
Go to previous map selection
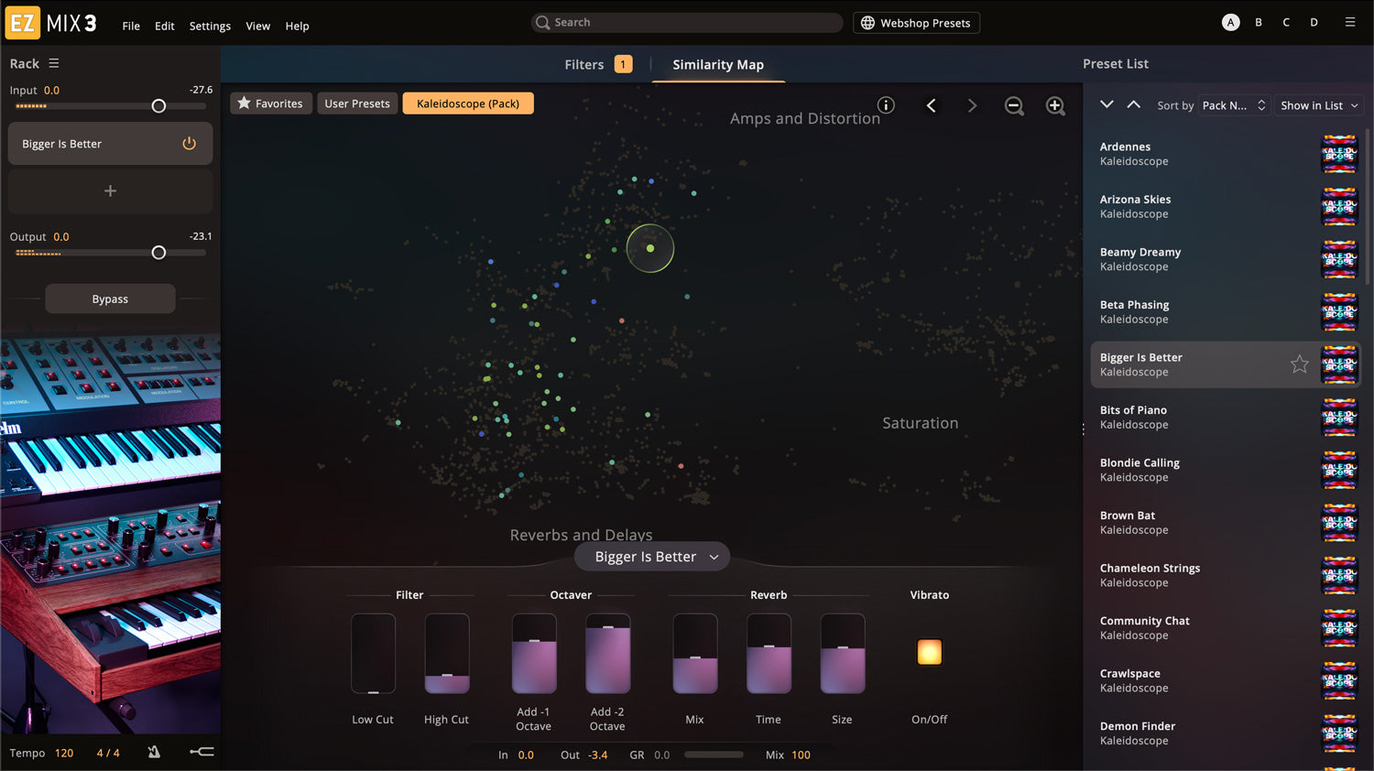pyautogui.click(x=931, y=105)
